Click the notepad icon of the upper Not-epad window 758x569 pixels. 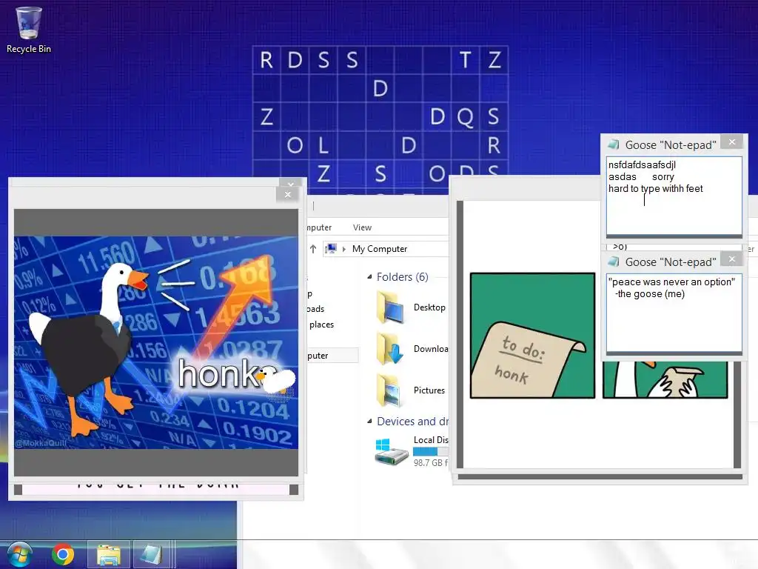[x=614, y=144]
